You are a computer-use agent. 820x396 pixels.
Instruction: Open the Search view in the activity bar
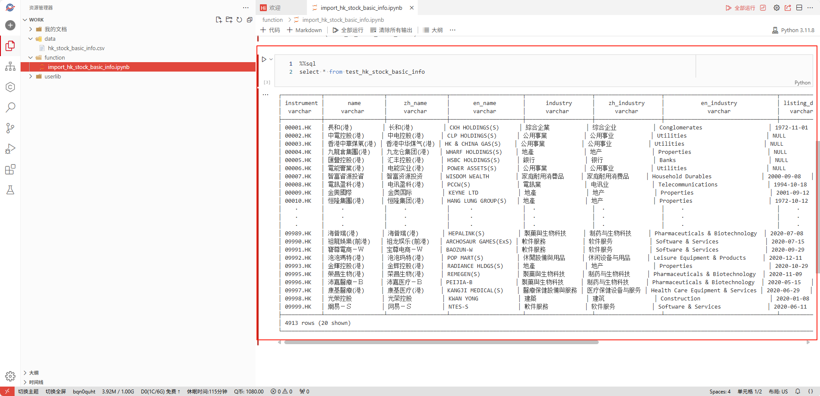pyautogui.click(x=10, y=107)
